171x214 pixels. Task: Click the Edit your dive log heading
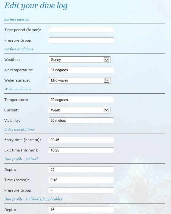coord(36,6)
